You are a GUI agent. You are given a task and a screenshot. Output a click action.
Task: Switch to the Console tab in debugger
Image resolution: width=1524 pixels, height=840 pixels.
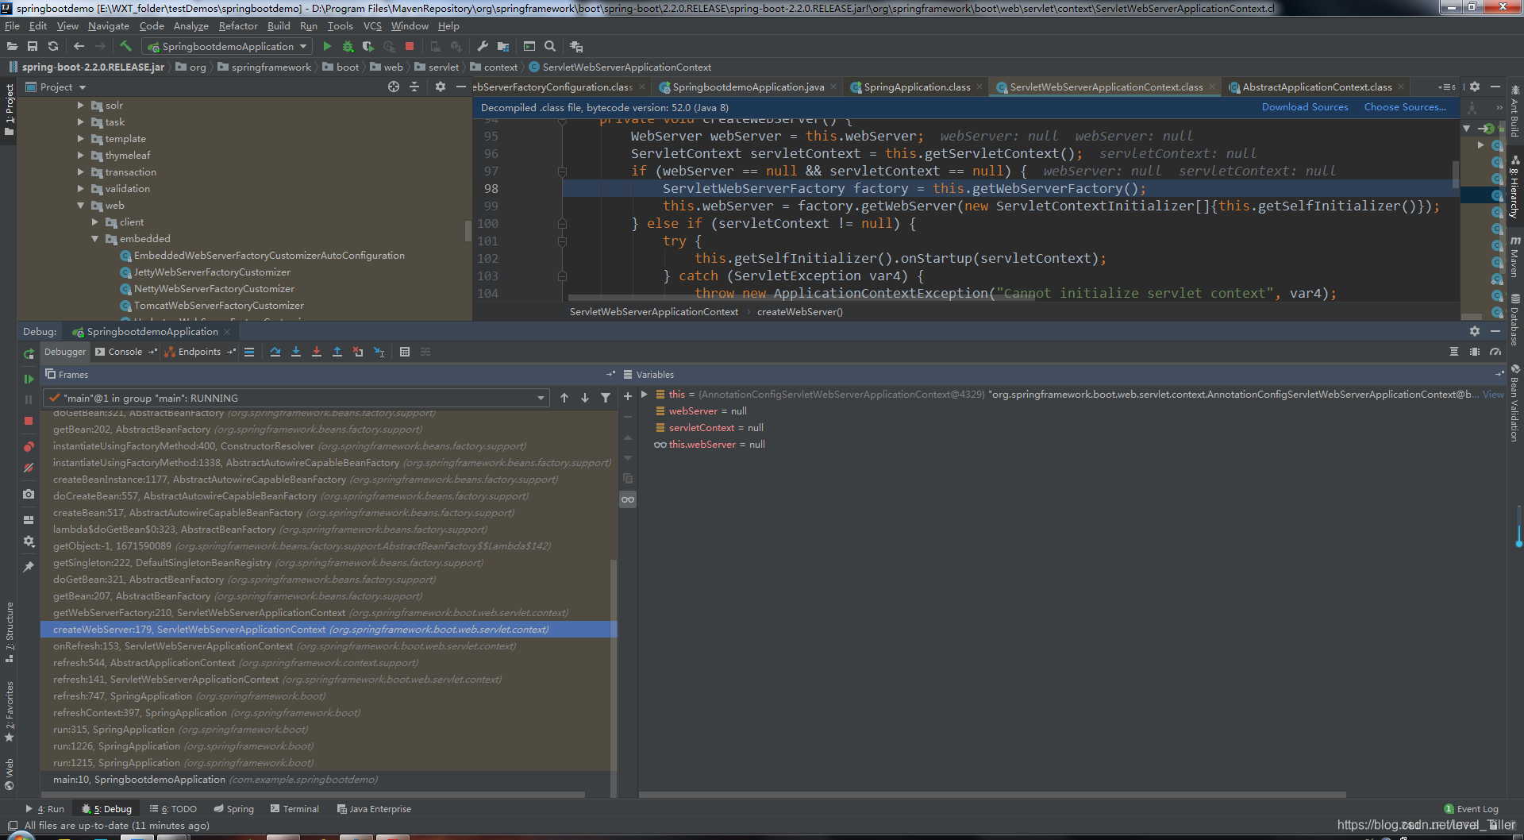[125, 352]
